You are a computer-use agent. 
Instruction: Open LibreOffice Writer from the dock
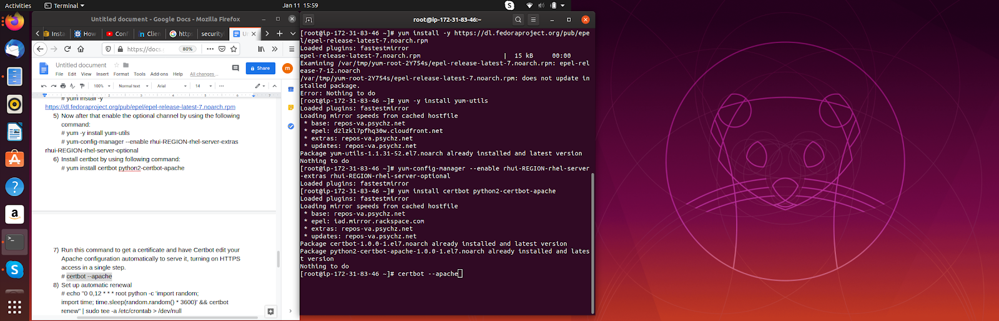(14, 132)
